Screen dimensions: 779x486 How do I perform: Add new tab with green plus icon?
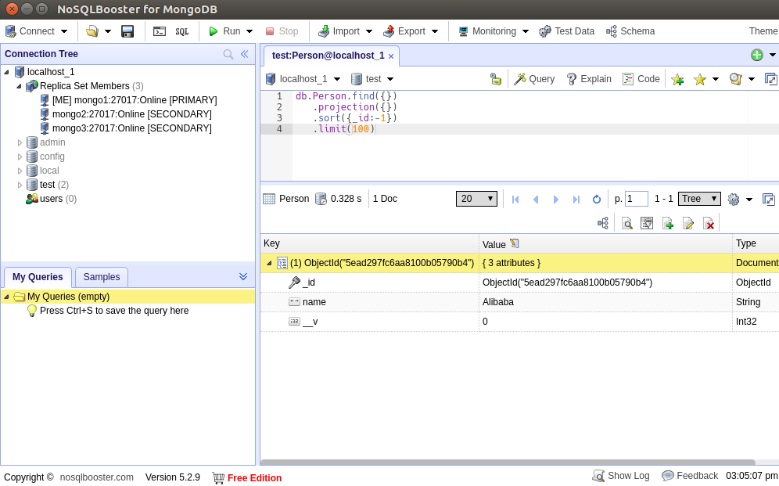(756, 55)
